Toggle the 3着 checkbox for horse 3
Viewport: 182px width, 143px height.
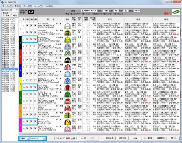coord(35,39)
